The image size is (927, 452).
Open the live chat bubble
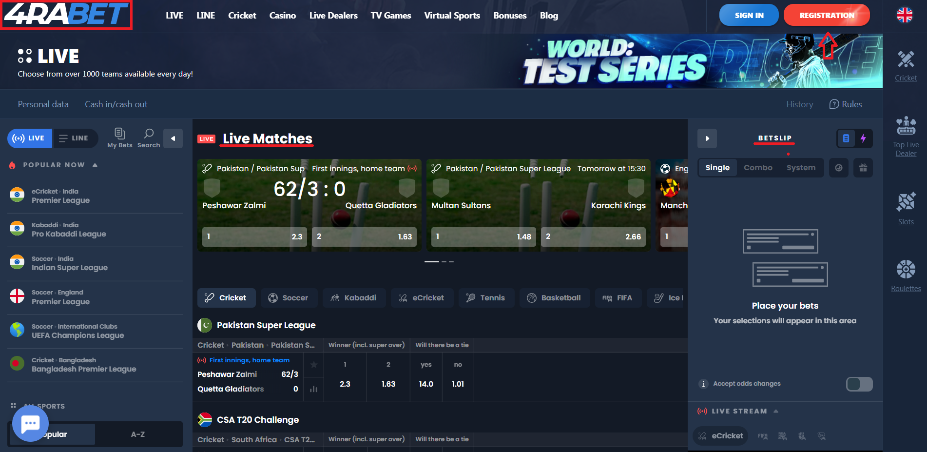point(30,423)
